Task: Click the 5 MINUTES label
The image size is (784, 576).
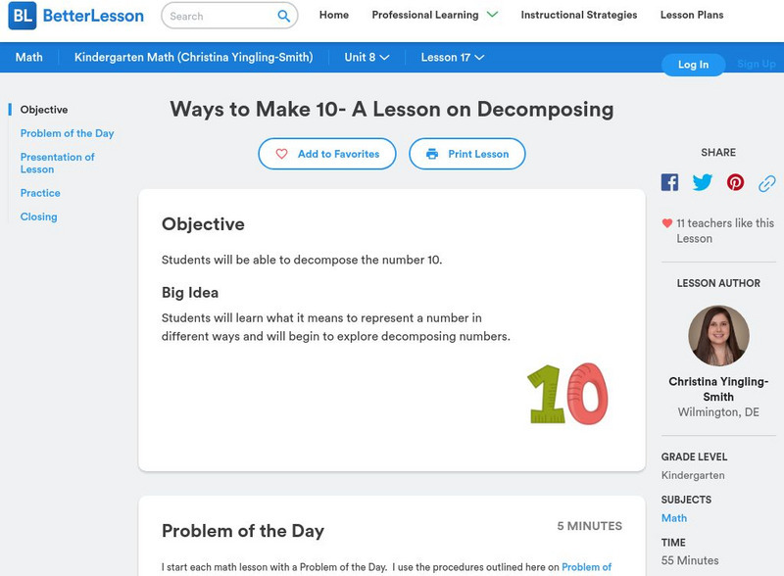Action: coord(590,526)
